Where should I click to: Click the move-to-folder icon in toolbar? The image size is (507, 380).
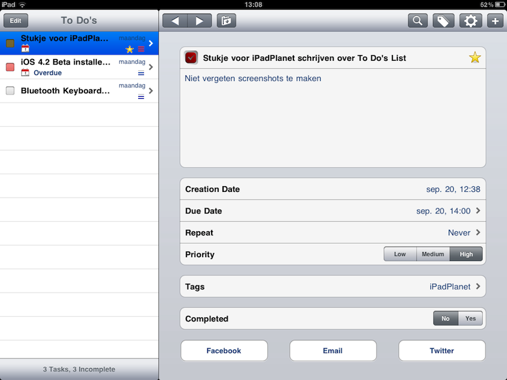pyautogui.click(x=226, y=21)
